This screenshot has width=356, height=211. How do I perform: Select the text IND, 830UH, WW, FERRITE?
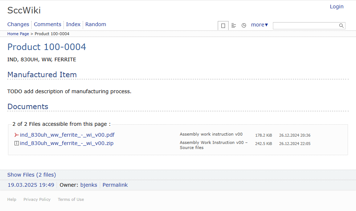pyautogui.click(x=42, y=59)
